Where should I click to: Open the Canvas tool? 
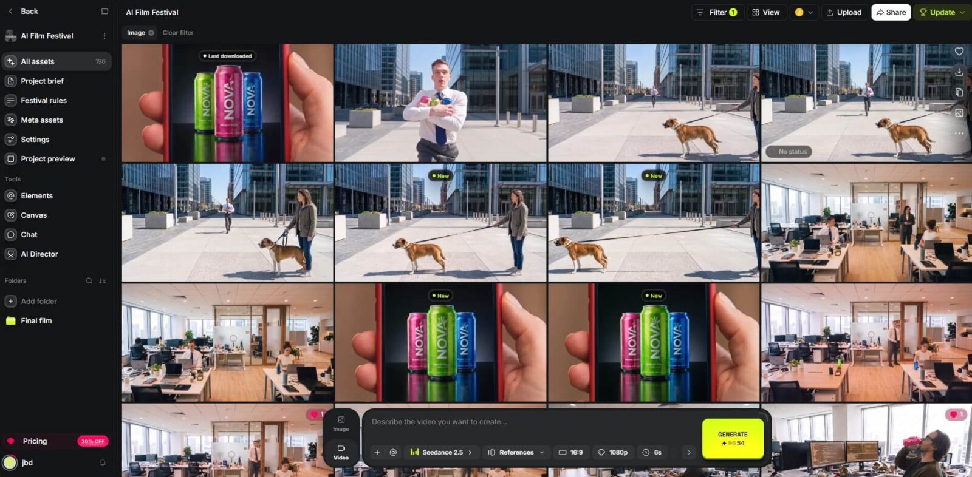[56, 215]
